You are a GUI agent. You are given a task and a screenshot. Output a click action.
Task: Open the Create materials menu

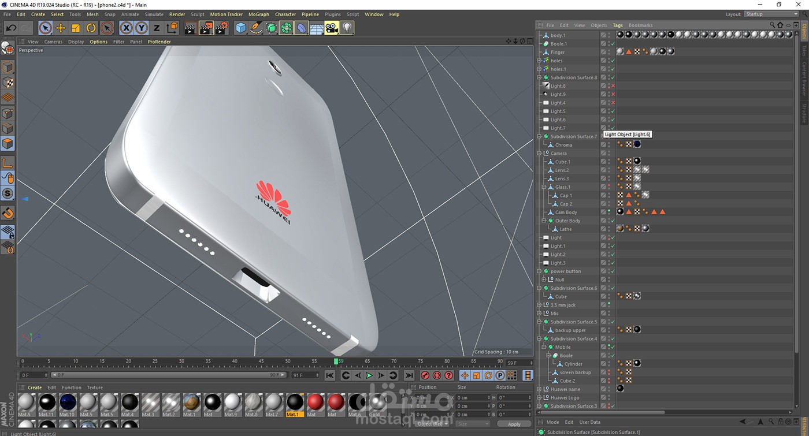[35, 387]
